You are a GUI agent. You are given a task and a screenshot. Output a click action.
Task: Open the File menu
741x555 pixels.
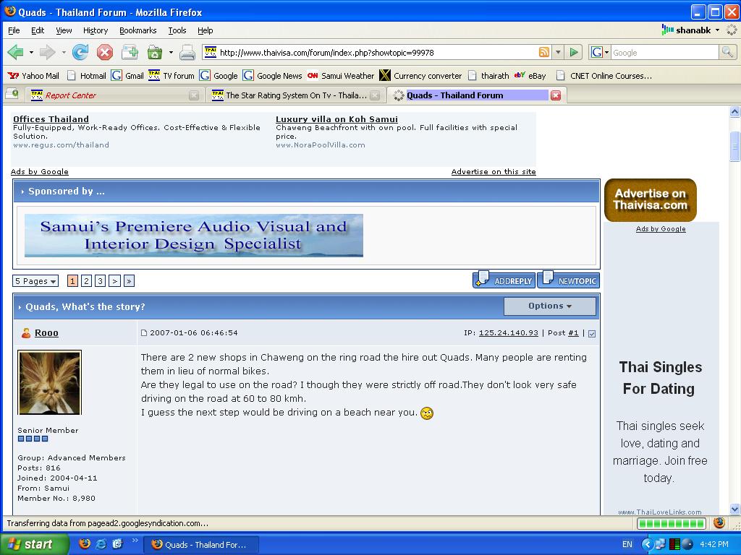tap(14, 30)
